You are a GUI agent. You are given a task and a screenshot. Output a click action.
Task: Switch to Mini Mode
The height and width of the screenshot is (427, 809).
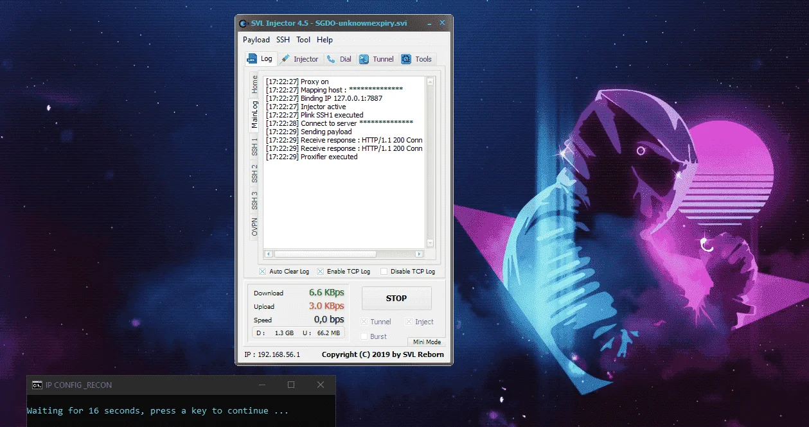pyautogui.click(x=427, y=342)
